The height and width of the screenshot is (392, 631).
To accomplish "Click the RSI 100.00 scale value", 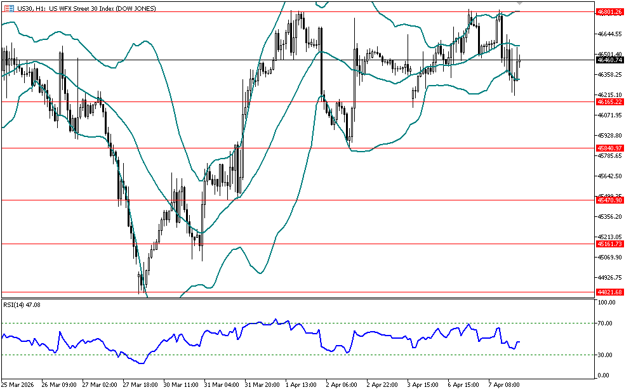I will [607, 303].
